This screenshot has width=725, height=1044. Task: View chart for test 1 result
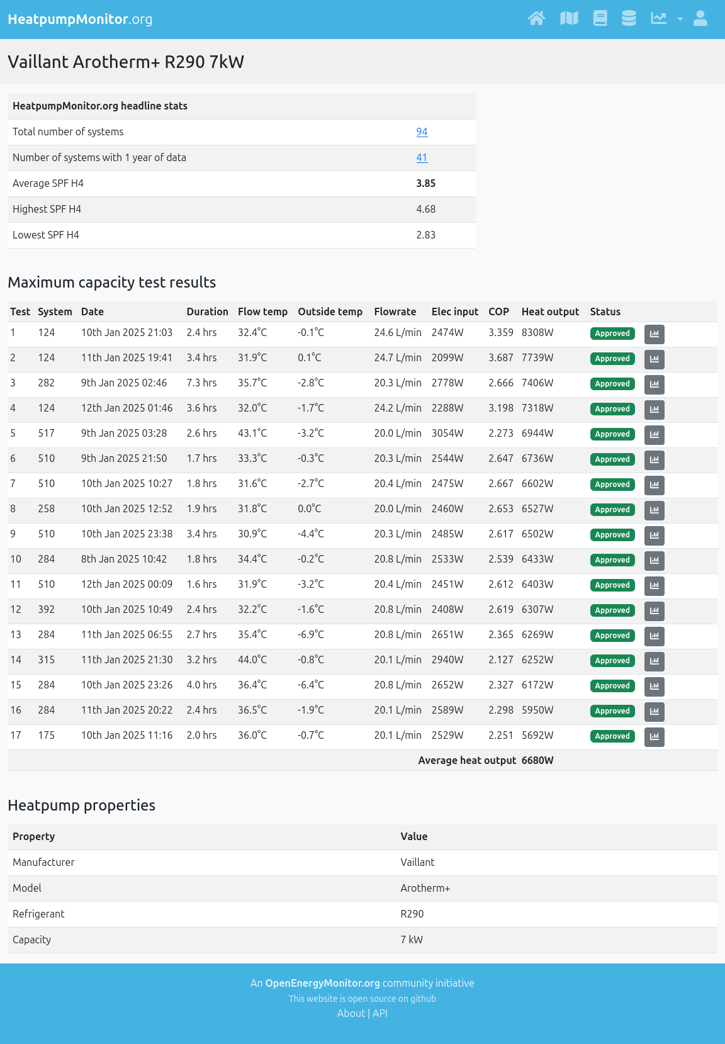pyautogui.click(x=654, y=334)
